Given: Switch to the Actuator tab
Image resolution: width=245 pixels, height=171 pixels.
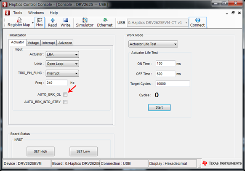Looking at the screenshot, I should click(18, 42).
